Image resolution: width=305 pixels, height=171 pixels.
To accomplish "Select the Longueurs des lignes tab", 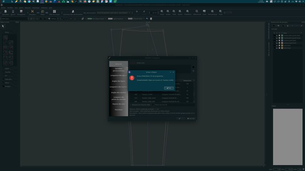I will tap(118, 75).
